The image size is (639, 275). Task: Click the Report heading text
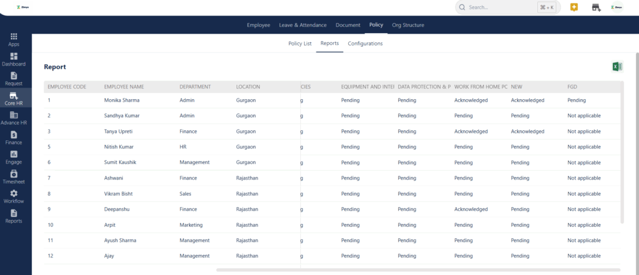point(55,67)
